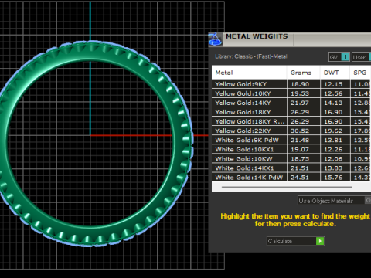Click the 14.13 DWT value
The width and height of the screenshot is (371, 278).
pyautogui.click(x=333, y=103)
